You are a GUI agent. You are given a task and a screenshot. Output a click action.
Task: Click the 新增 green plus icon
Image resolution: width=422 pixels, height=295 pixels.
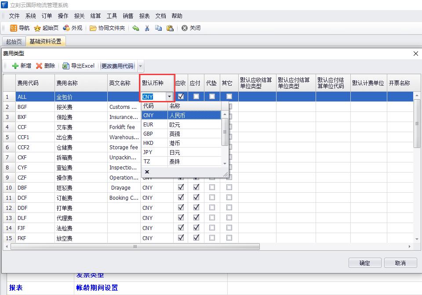[16, 66]
